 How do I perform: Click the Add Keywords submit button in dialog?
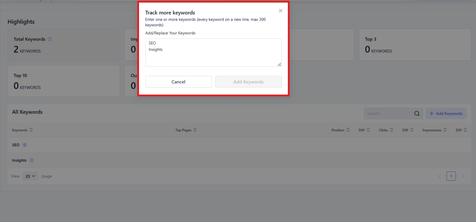click(248, 82)
